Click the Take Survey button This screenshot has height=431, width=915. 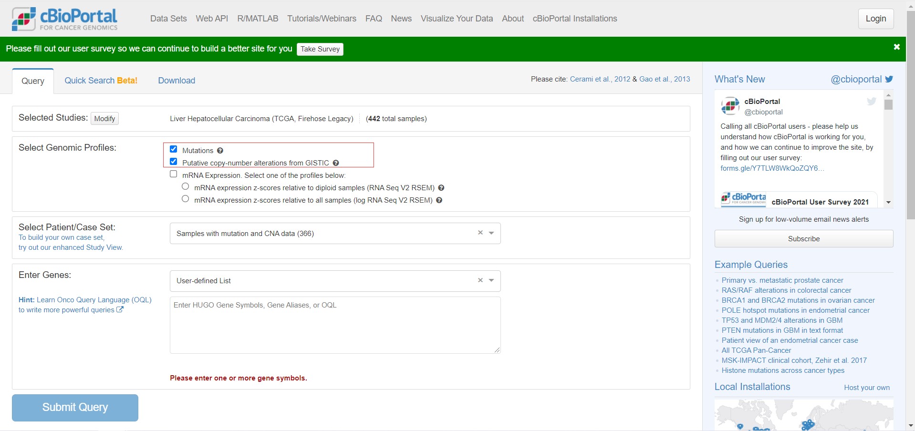pyautogui.click(x=320, y=49)
